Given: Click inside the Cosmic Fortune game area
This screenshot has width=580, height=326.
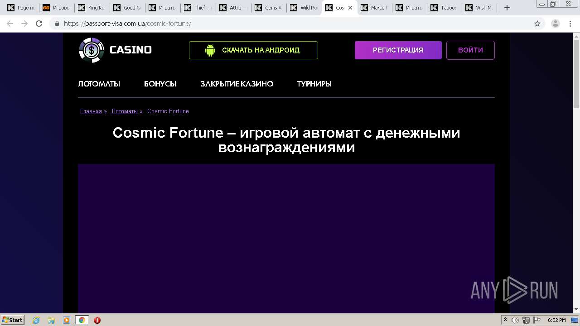Looking at the screenshot, I should pyautogui.click(x=286, y=239).
